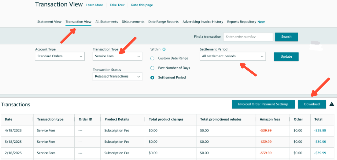Image resolution: width=337 pixels, height=160 pixels.
Task: Open the All Statements tab
Action: [107, 22]
